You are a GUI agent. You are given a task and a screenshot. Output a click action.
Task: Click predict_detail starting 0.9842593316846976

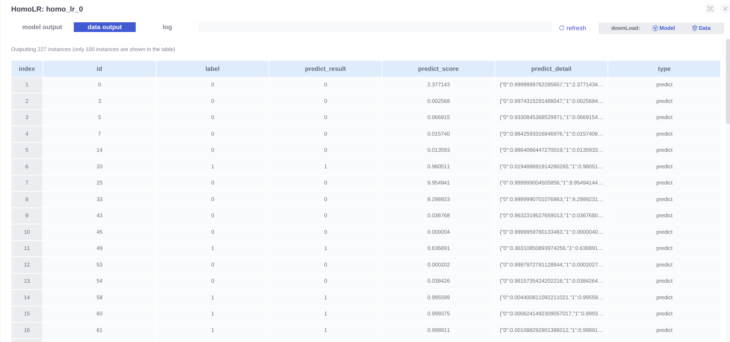[x=551, y=134]
